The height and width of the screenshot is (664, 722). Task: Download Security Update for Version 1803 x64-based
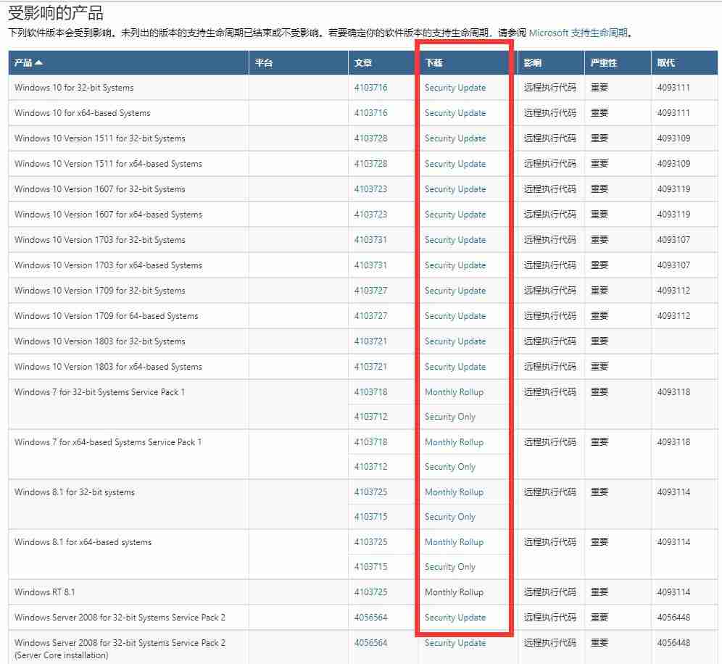[x=455, y=367]
